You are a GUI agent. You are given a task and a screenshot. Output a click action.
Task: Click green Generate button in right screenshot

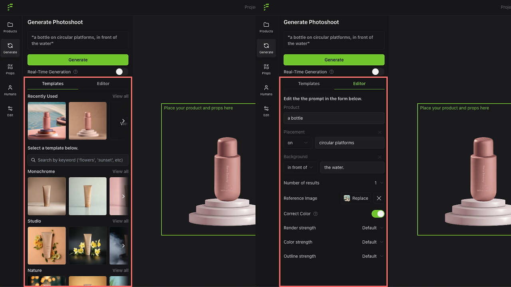[x=334, y=60]
